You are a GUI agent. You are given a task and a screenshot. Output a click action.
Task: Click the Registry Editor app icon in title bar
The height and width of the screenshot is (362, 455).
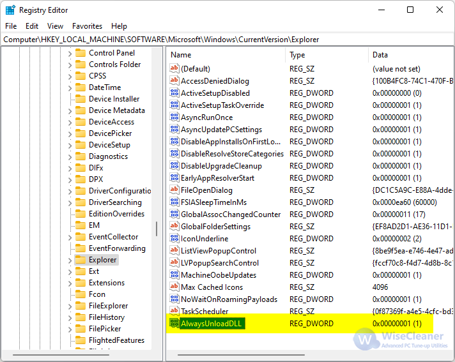[x=10, y=10]
